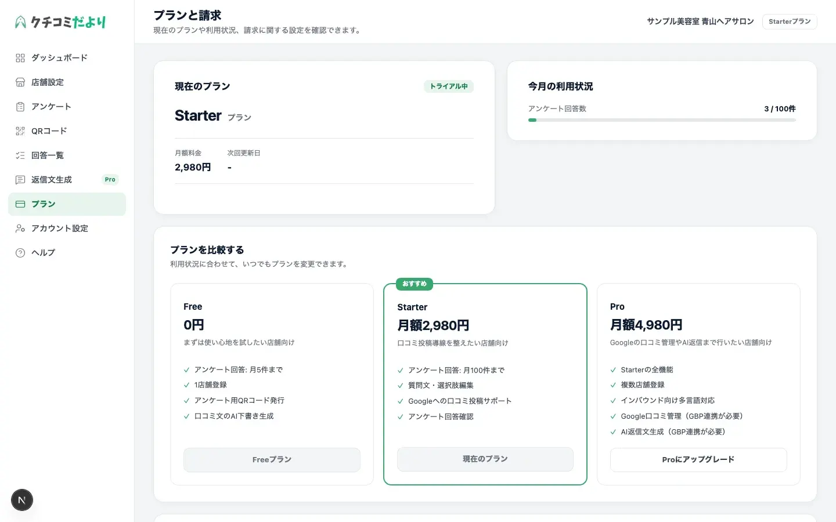Click the 現在のプラン button on Starter card
The image size is (836, 522).
485,459
